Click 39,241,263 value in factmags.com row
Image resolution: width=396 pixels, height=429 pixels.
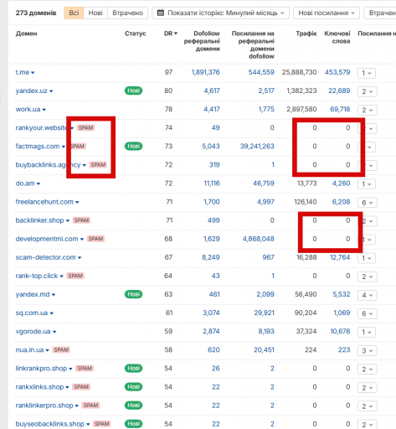point(257,147)
